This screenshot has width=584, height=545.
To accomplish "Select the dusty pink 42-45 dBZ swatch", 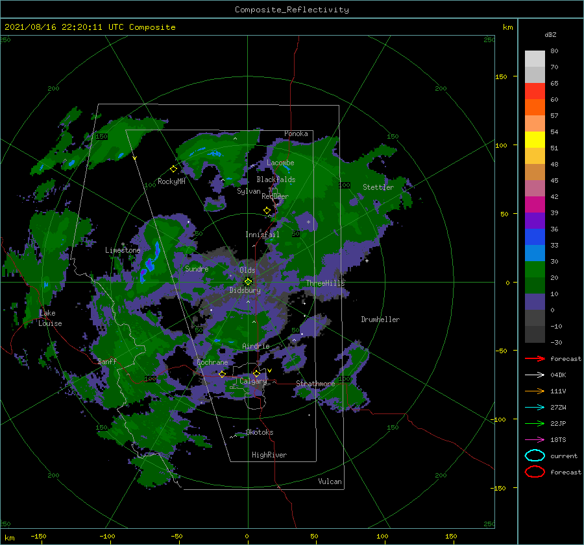I will click(535, 188).
